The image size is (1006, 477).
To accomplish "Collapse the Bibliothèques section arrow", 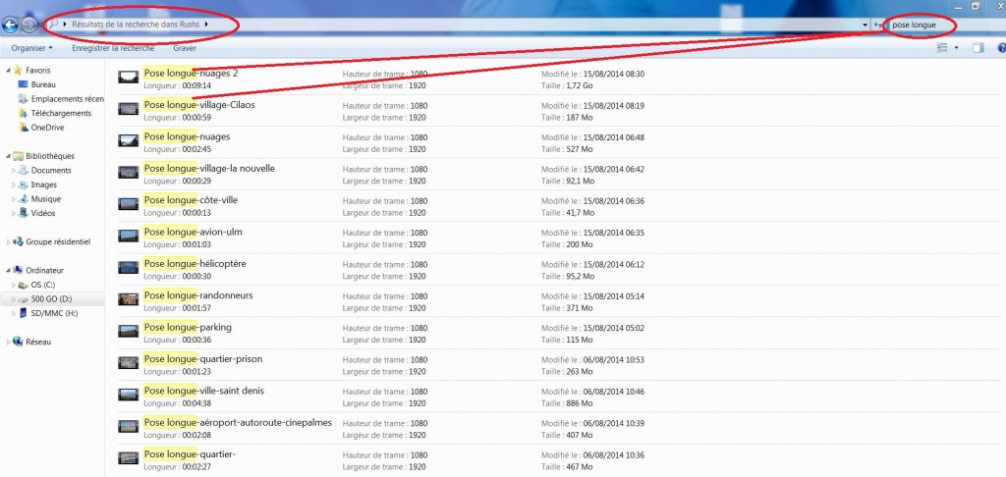I will [8, 156].
